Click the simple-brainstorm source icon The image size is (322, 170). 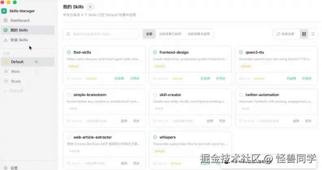pos(69,121)
